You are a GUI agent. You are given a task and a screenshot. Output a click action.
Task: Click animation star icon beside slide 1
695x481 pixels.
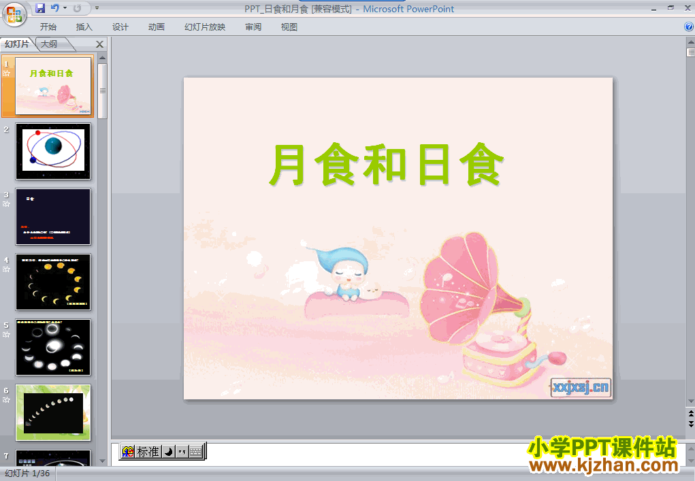(6, 73)
